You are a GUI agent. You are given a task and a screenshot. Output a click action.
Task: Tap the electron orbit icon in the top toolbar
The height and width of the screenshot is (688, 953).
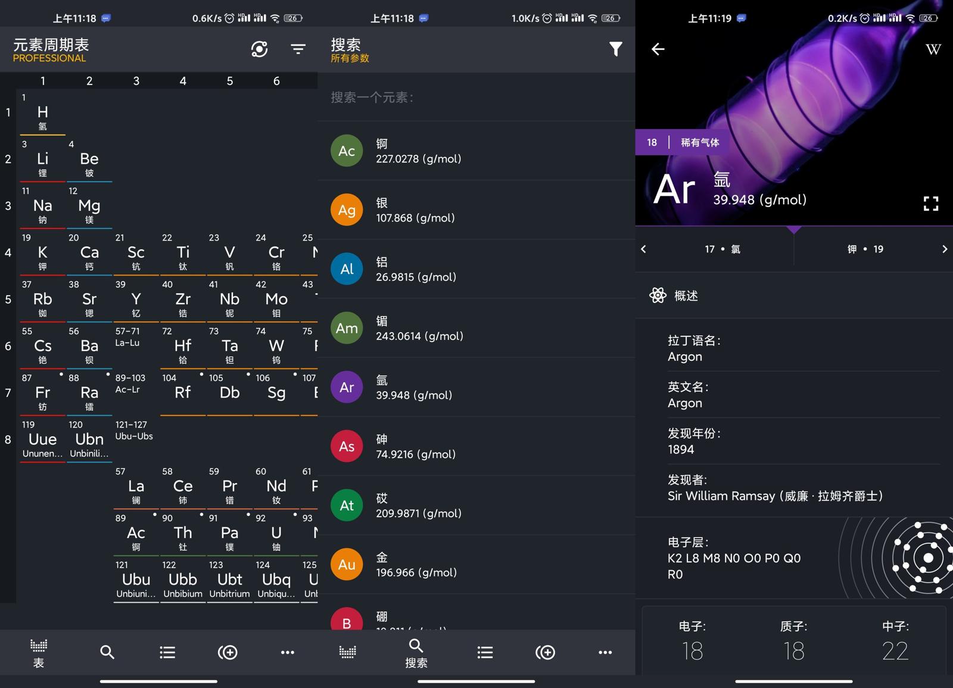point(259,49)
